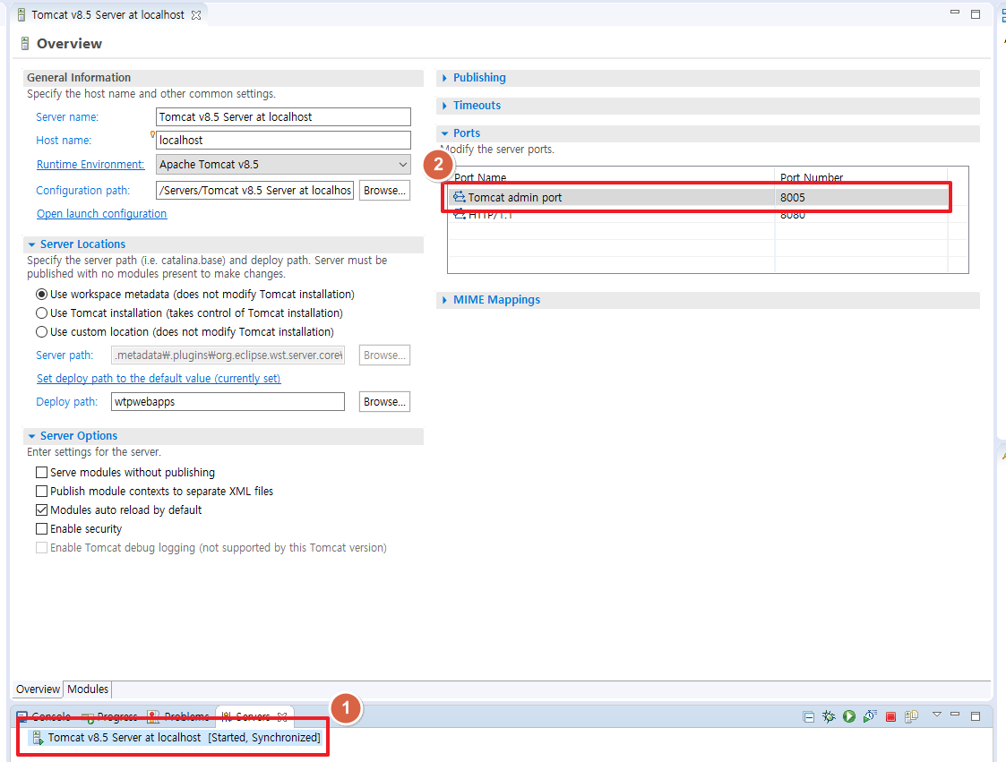Screen dimensions: 1006x762
Task: Maximize the Servers view panel
Action: [x=976, y=715]
